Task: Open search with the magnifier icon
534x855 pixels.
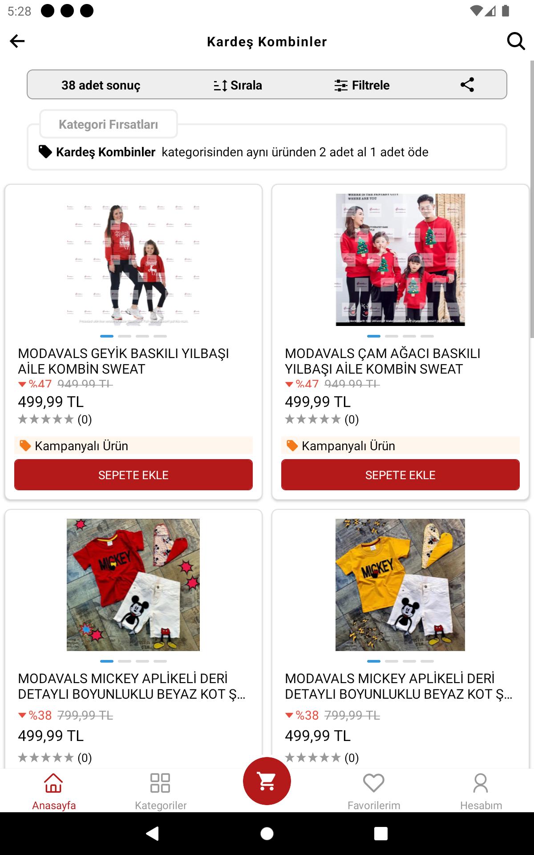Action: [516, 41]
